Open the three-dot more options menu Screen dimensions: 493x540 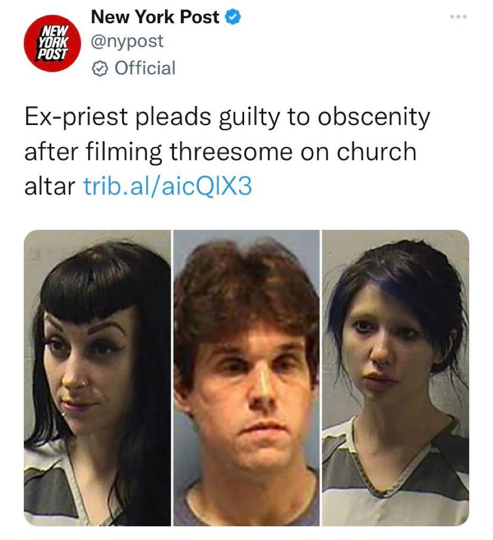coord(459,16)
